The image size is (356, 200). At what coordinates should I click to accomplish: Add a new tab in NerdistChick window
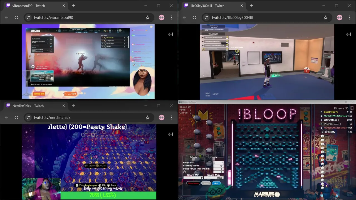pyautogui.click(x=74, y=106)
